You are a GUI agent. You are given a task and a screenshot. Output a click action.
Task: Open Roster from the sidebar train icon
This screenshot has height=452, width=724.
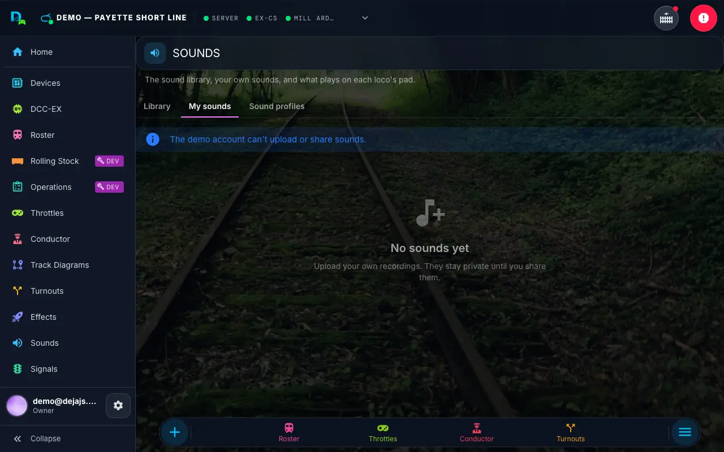18,135
